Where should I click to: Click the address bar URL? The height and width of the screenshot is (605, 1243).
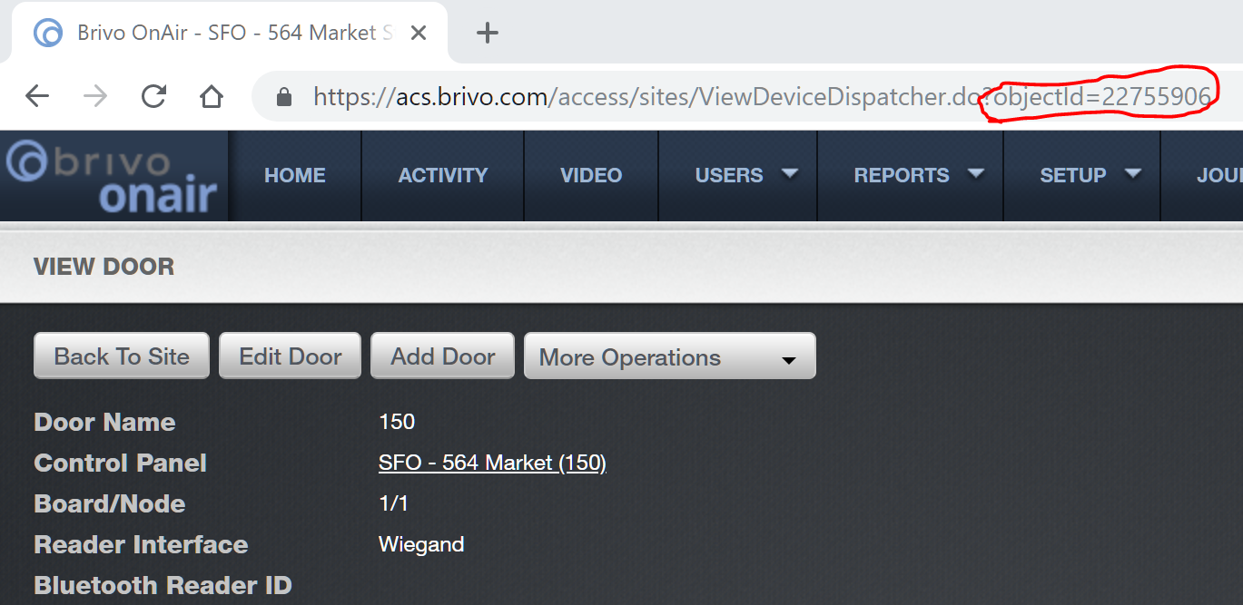(x=761, y=96)
